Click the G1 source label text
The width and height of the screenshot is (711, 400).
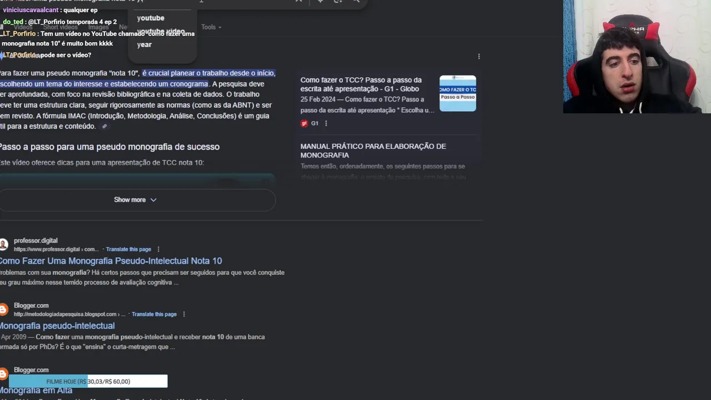coord(314,123)
